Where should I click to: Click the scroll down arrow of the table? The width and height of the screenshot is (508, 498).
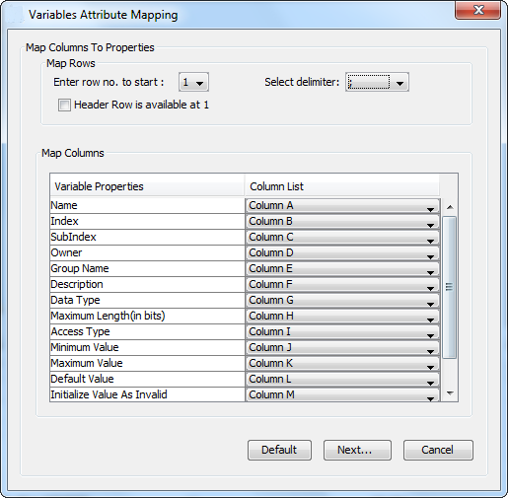450,393
